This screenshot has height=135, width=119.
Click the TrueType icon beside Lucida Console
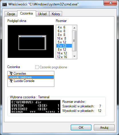point(11,81)
